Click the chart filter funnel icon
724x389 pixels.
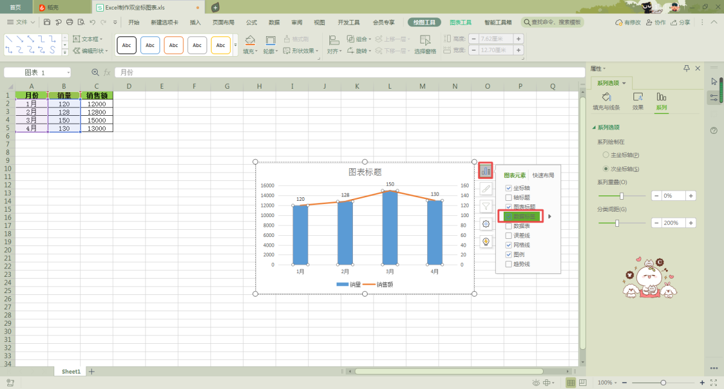[486, 206]
